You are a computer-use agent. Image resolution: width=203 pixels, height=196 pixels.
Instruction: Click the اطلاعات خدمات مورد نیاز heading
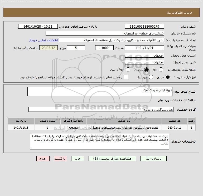point(177,100)
